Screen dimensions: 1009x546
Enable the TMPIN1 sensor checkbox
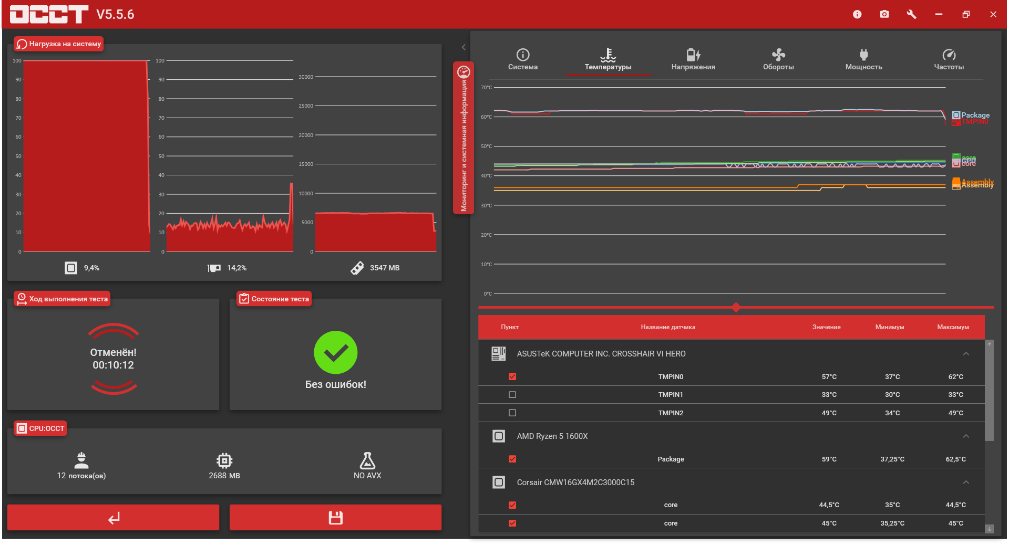pyautogui.click(x=512, y=395)
